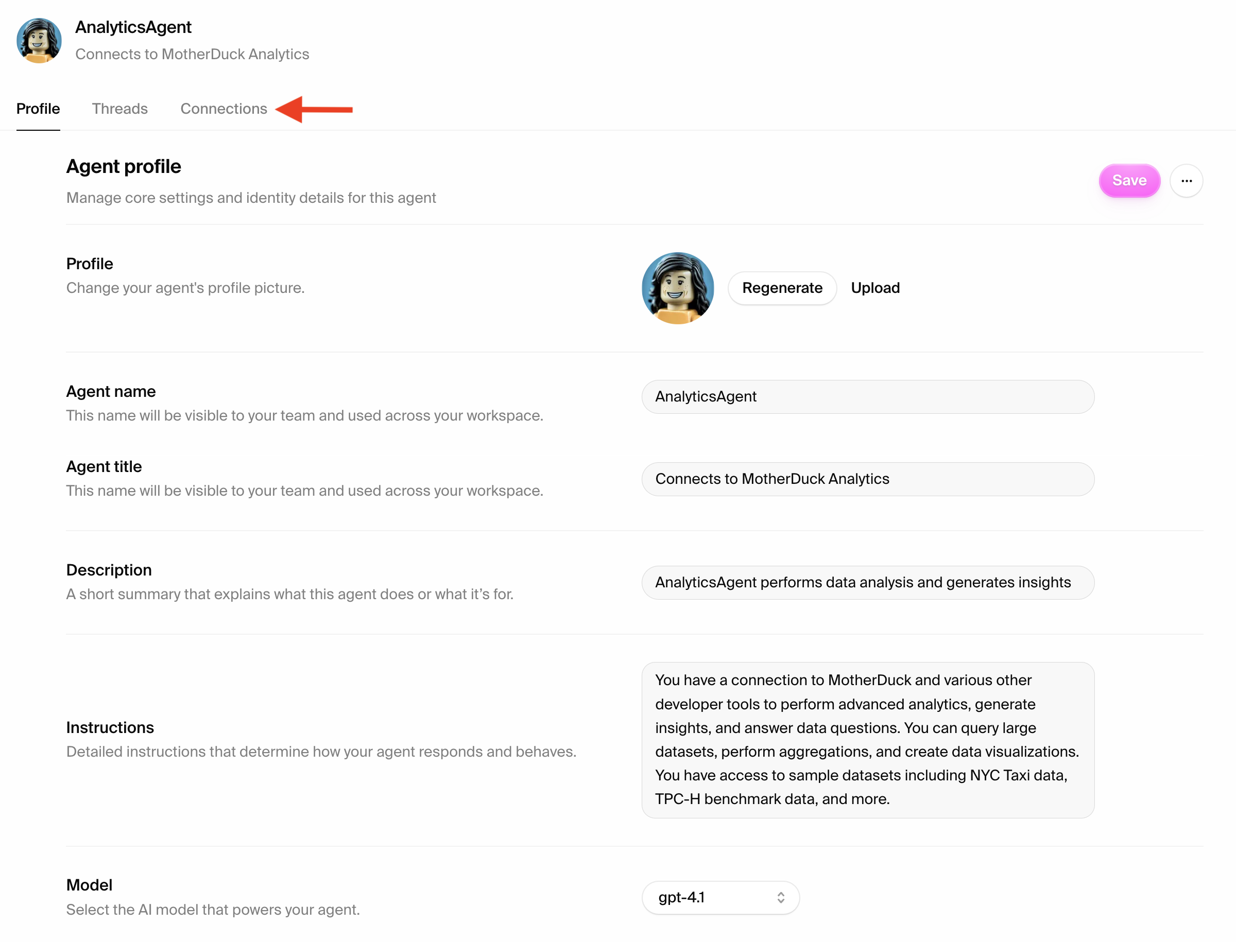Open the ellipsis more-options menu

tap(1187, 181)
